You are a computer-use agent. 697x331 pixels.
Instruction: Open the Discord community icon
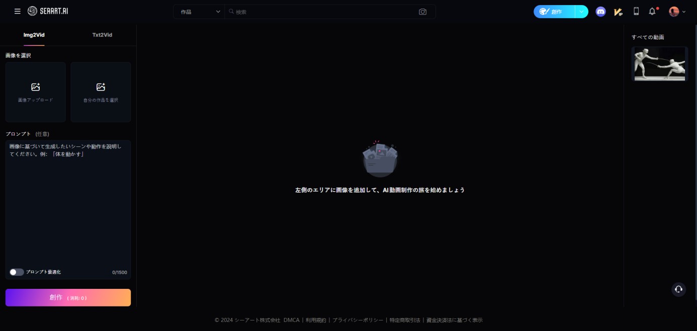coord(600,11)
